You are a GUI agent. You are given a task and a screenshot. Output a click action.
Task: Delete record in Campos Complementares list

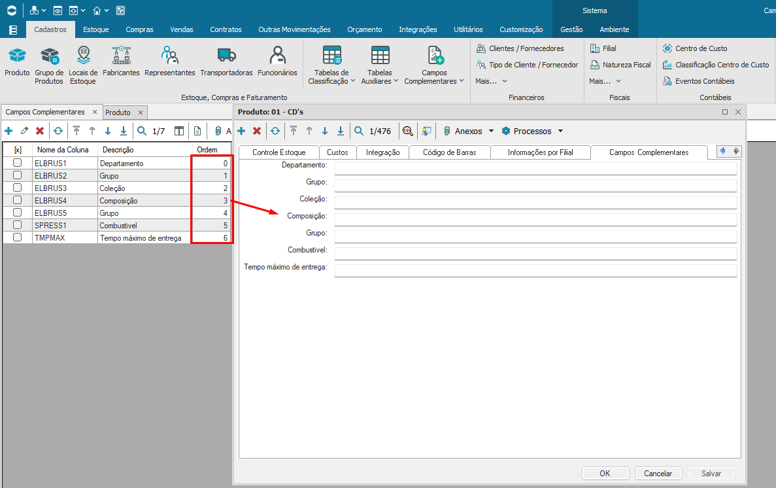pyautogui.click(x=40, y=131)
